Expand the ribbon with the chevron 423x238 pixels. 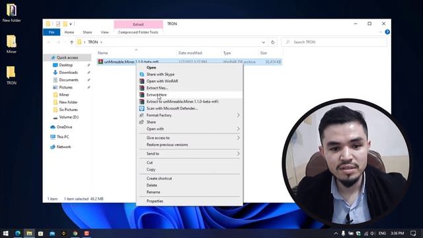[381, 32]
